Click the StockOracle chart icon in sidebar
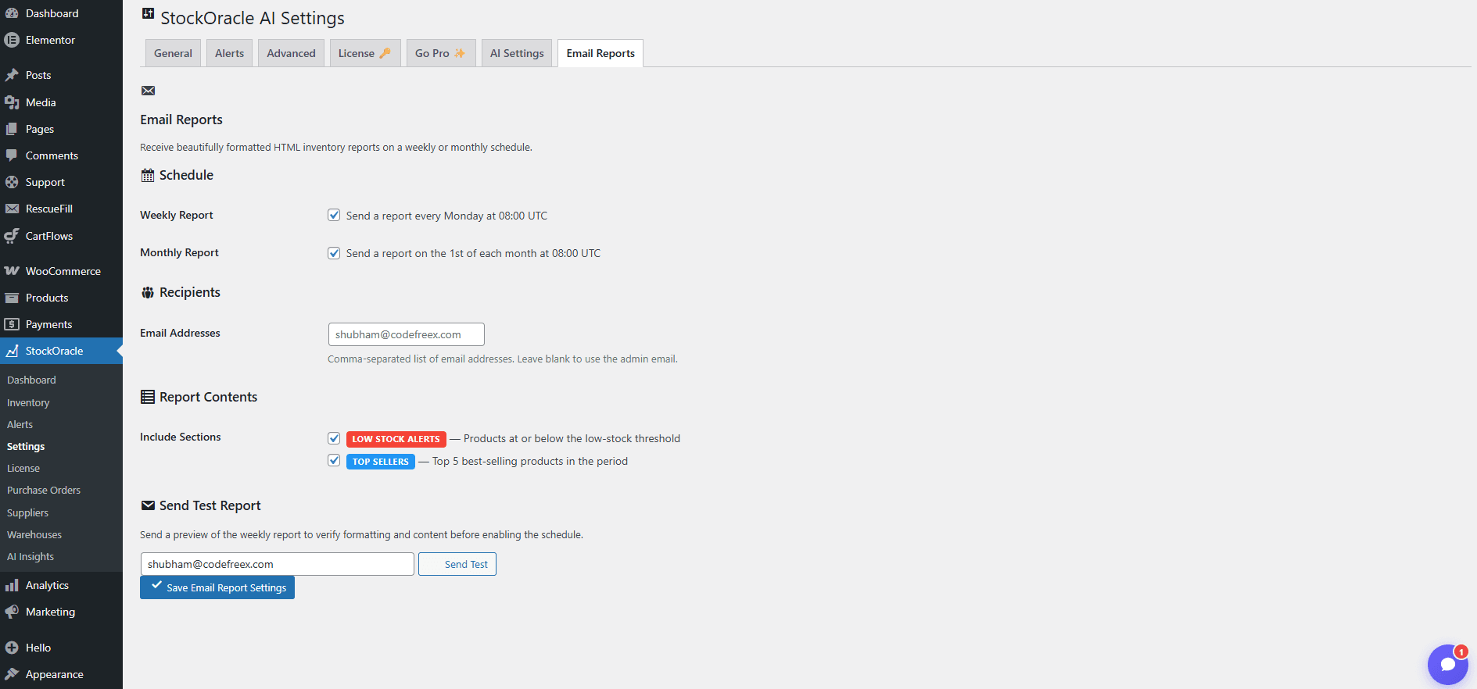The height and width of the screenshot is (689, 1477). [x=12, y=351]
